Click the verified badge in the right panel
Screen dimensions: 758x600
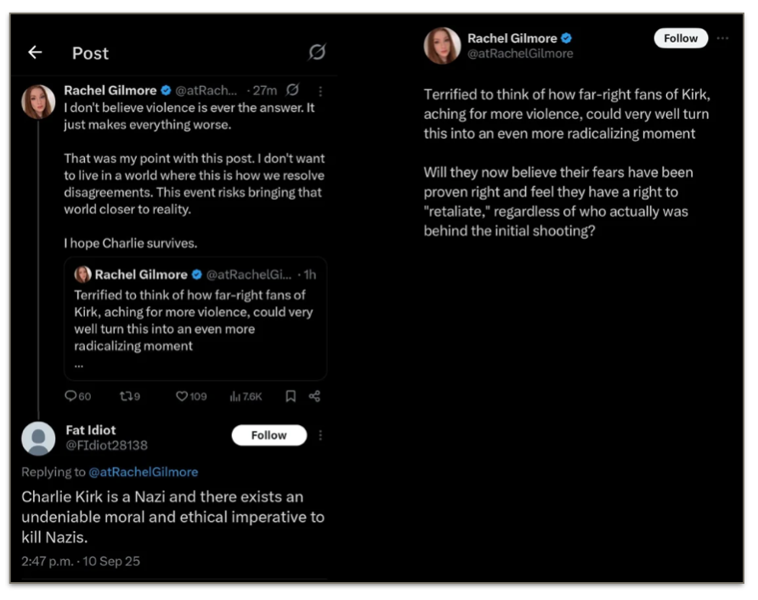point(567,38)
